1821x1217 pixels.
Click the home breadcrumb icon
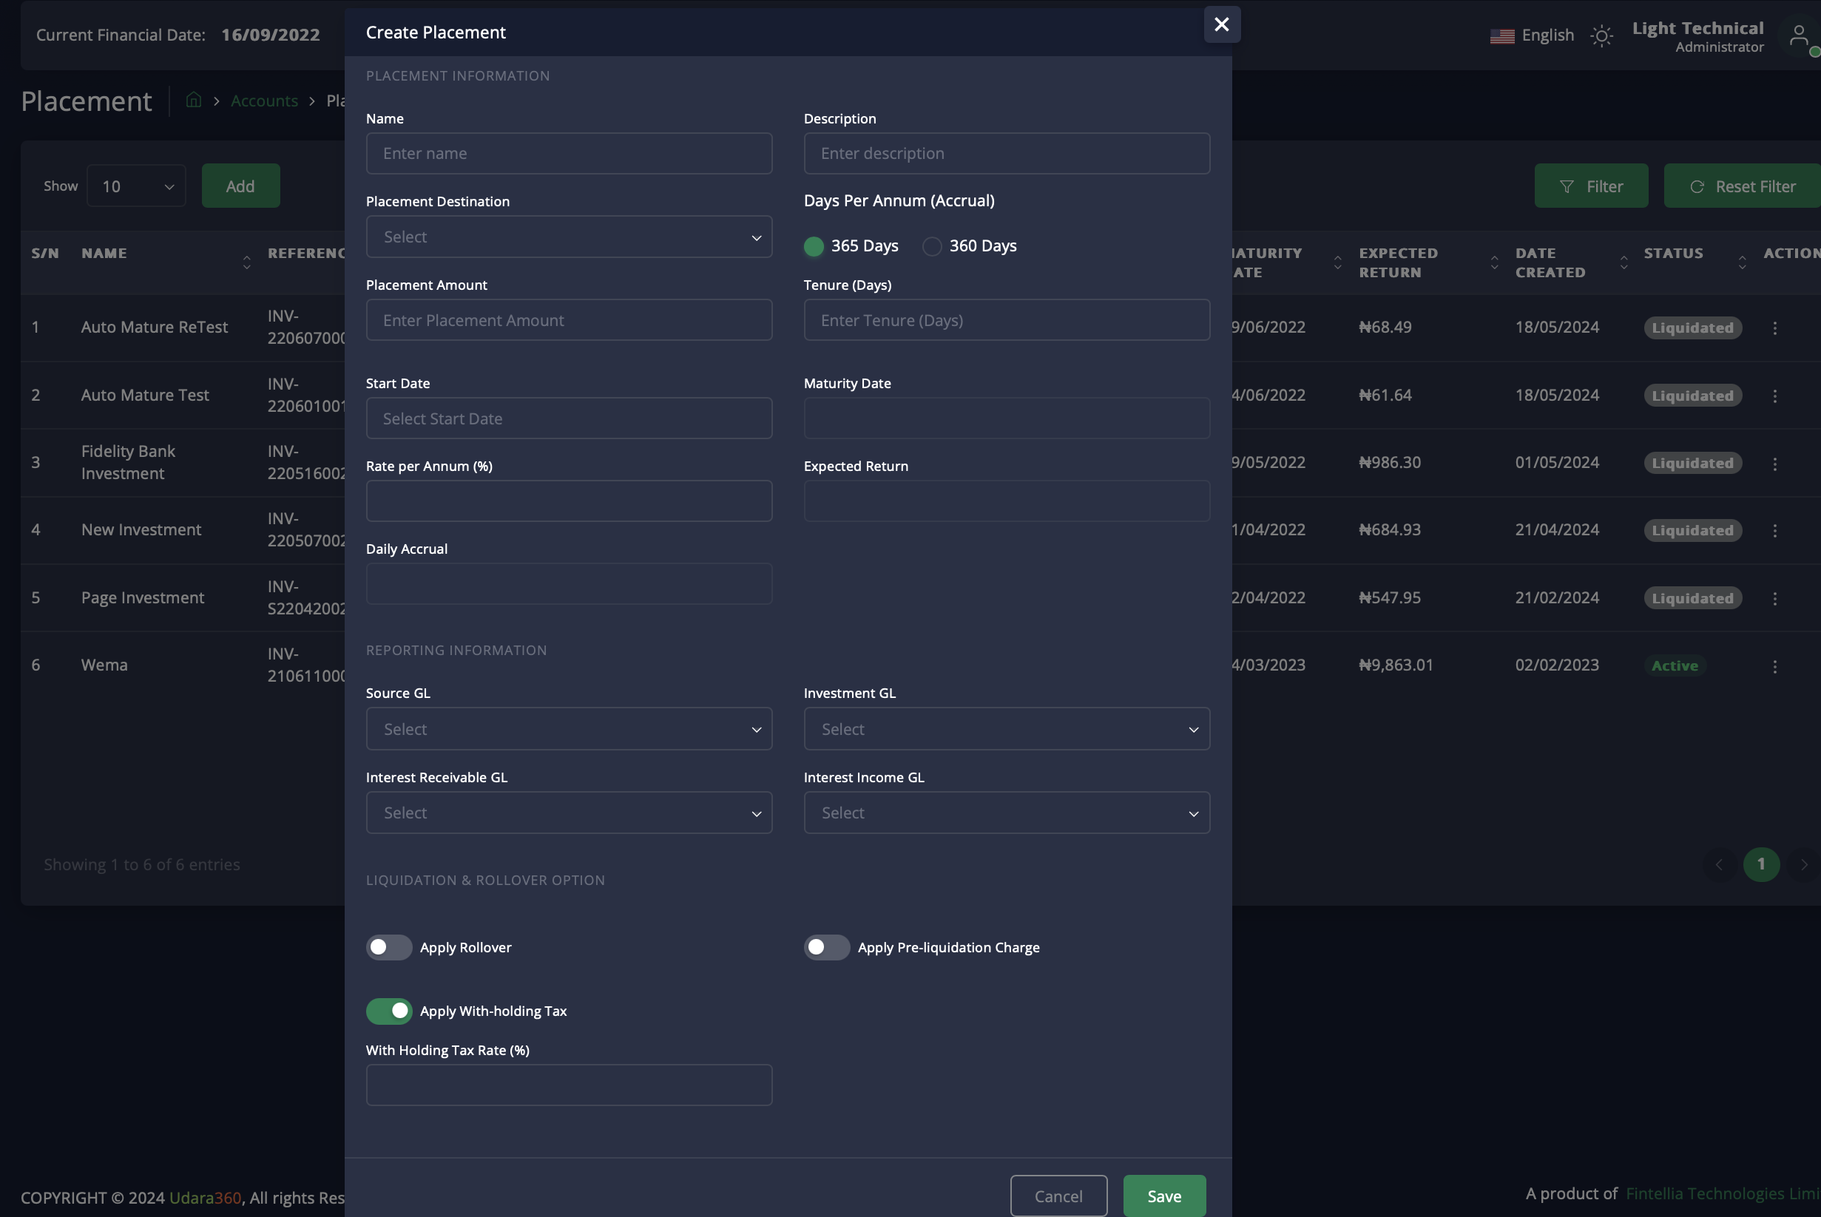[x=193, y=100]
